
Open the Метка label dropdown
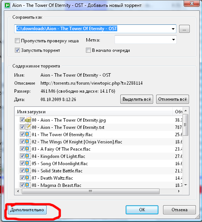[x=173, y=40]
